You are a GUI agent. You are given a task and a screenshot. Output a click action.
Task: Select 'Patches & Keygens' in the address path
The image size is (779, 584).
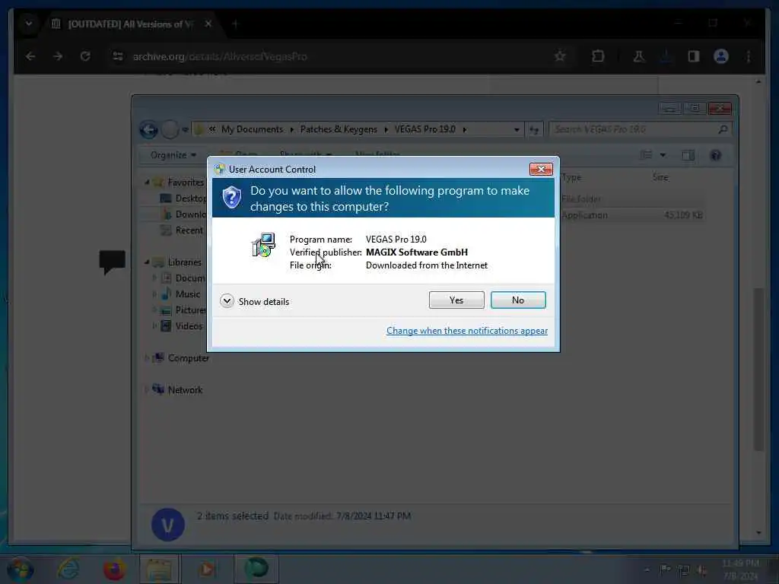[x=339, y=129]
